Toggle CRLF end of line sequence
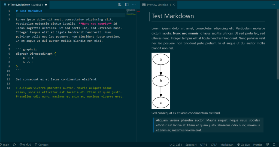Viewport: 279px width, 147px height. 214,145
